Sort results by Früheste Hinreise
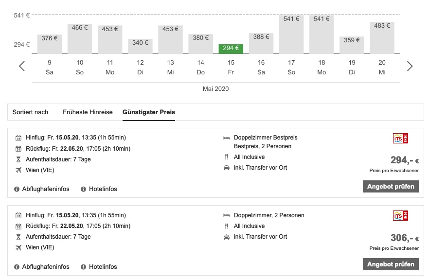The width and height of the screenshot is (429, 280). click(x=88, y=112)
